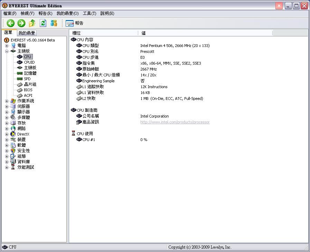This screenshot has width=310, height=252.
Task: Click the 值 column header
Action: point(205,33)
